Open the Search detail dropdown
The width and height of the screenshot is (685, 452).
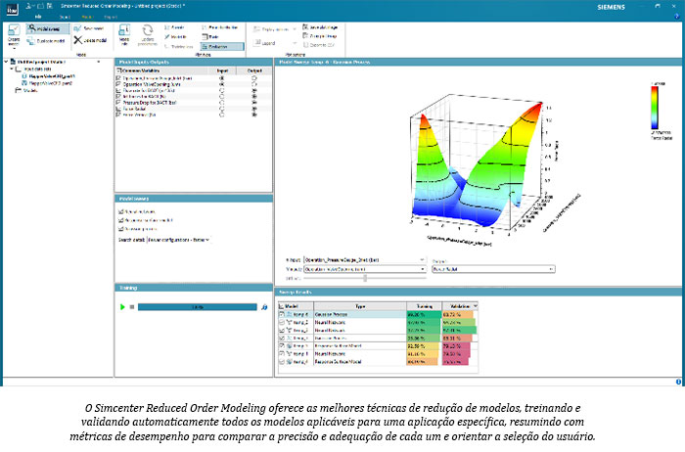(x=178, y=240)
